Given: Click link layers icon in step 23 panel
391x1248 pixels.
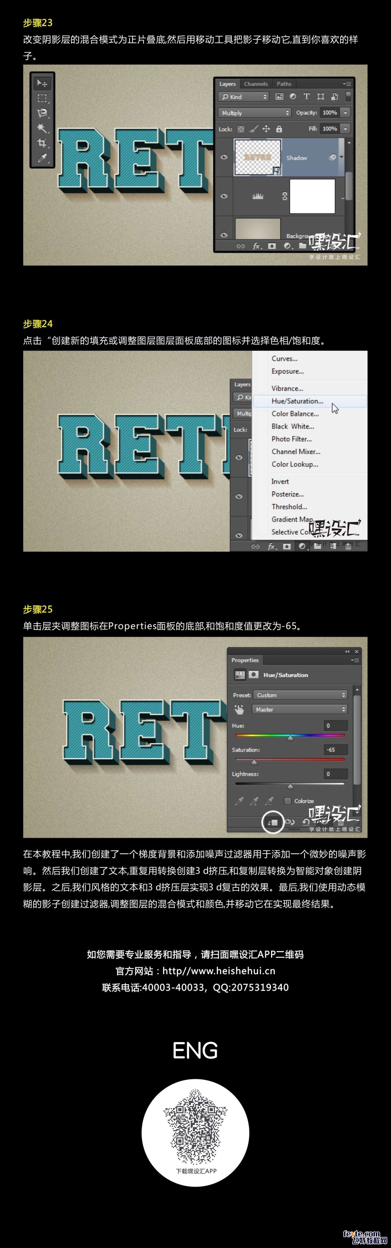Looking at the screenshot, I should [x=240, y=246].
